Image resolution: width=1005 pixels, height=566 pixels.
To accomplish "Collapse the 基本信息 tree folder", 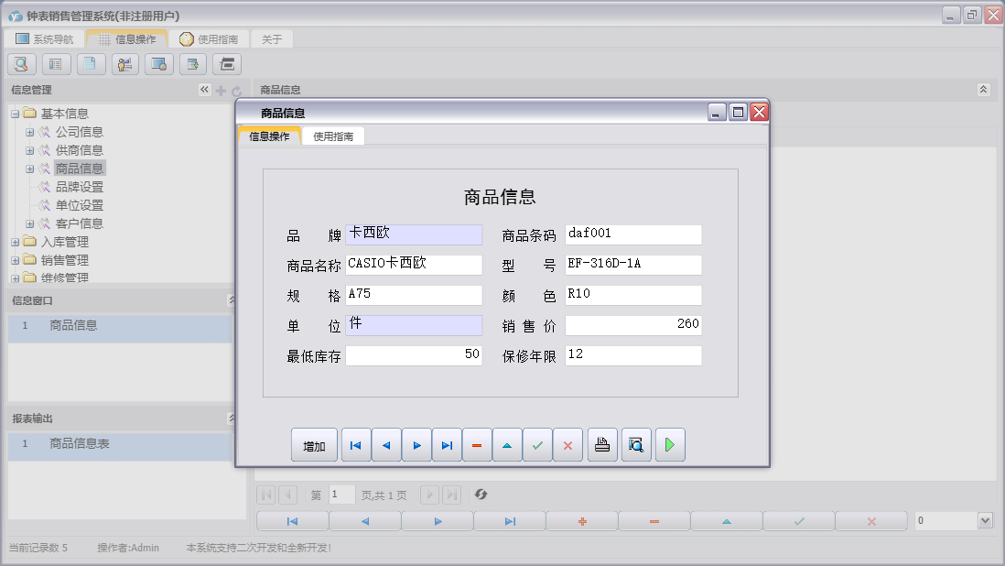I will pos(16,114).
